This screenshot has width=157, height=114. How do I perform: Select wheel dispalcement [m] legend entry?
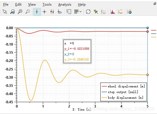click(123, 86)
